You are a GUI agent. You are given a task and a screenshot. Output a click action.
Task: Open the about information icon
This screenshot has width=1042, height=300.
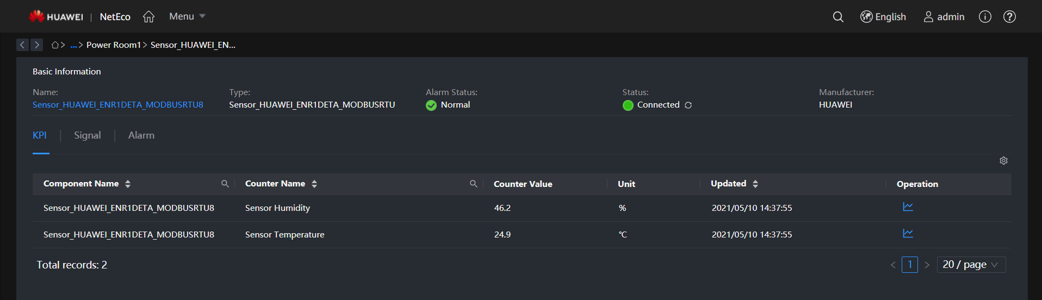[985, 17]
